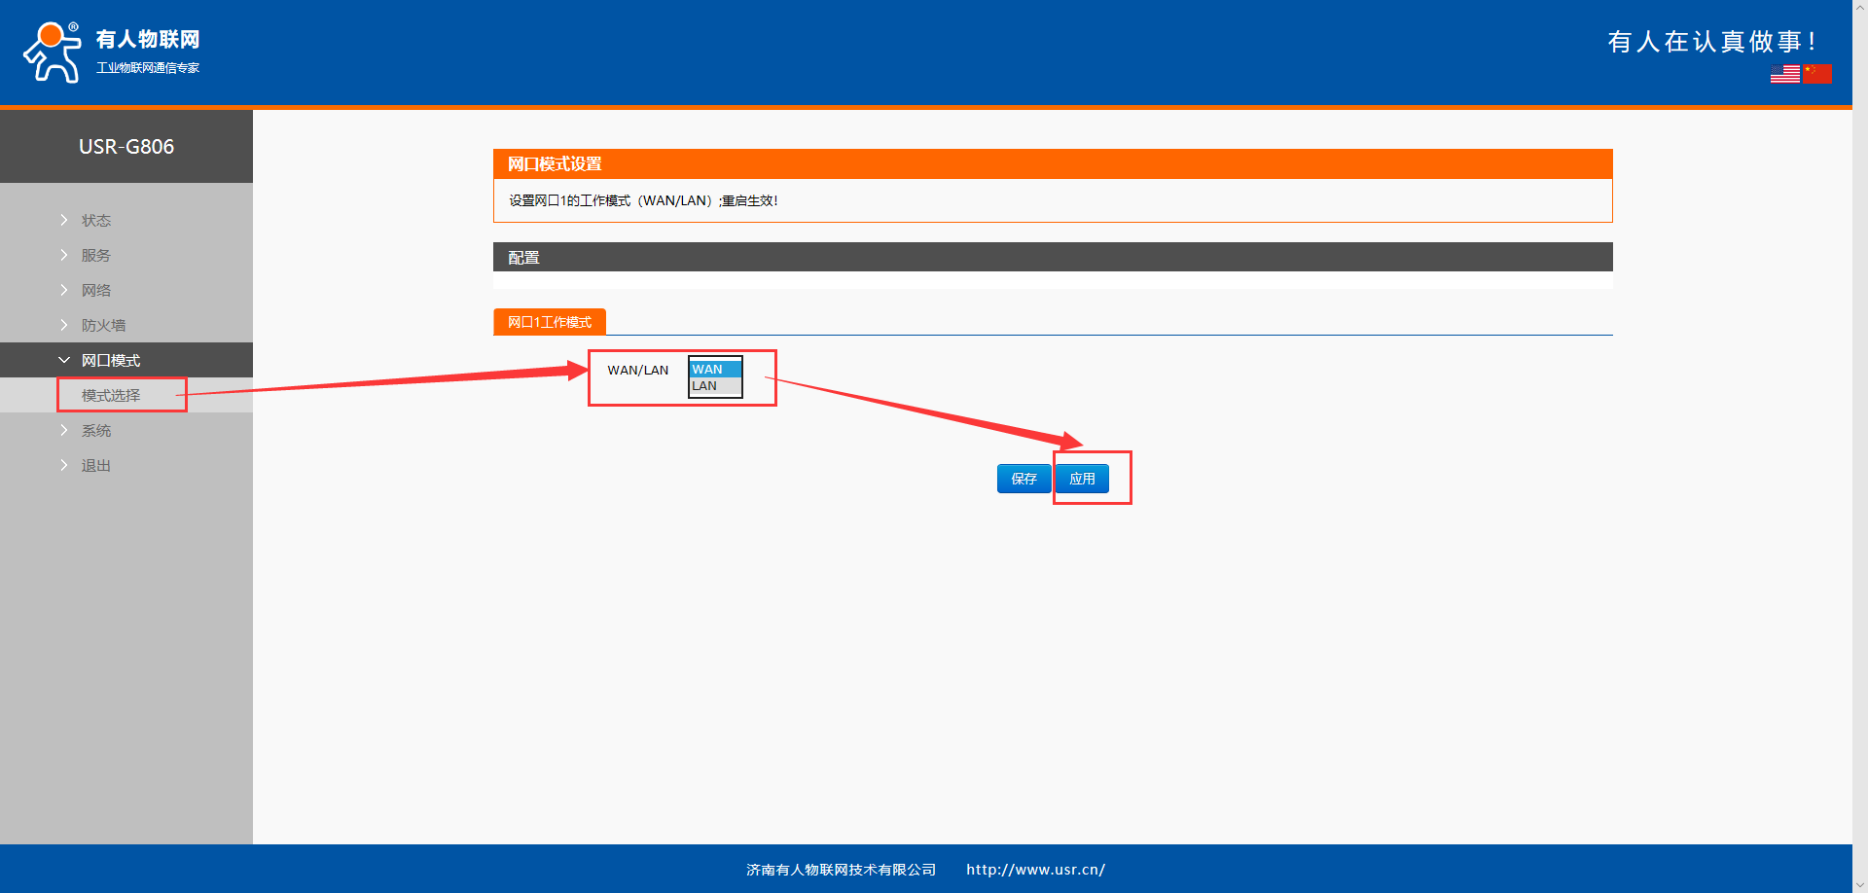The image size is (1868, 893).
Task: Click the USR IOT astronaut logo
Action: coord(53,53)
